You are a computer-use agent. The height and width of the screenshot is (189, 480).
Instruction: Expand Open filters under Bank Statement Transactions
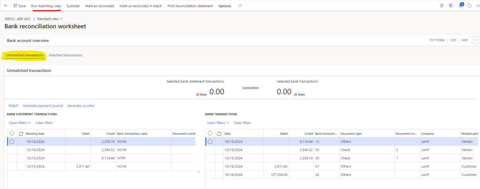click(20, 123)
